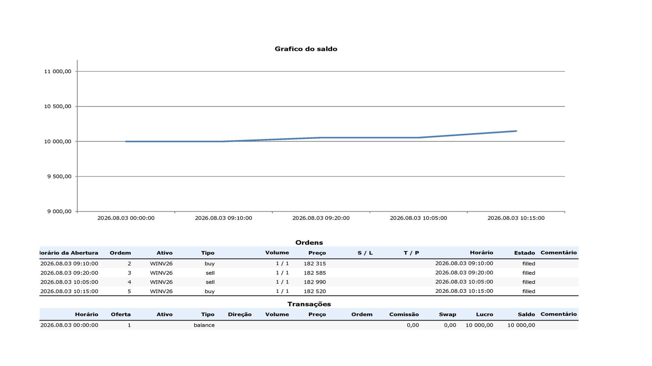Click the Estado column header
This screenshot has height=366, width=652.
pos(524,253)
